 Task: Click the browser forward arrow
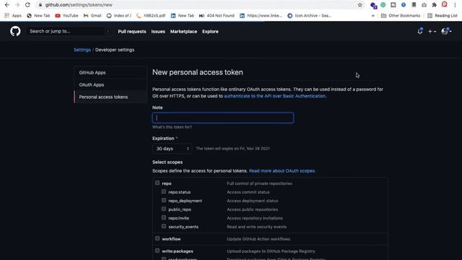click(17, 5)
